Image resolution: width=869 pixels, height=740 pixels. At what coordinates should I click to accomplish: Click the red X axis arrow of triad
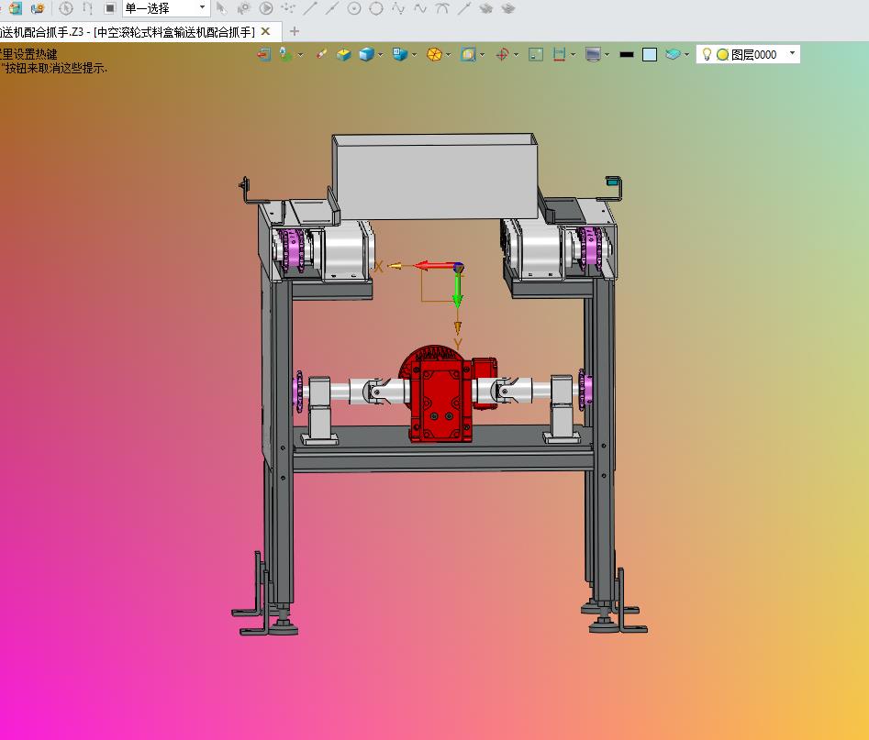pyautogui.click(x=436, y=267)
